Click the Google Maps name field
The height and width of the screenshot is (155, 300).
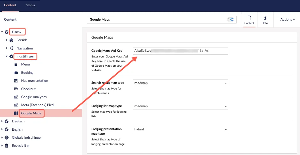pos(161,20)
